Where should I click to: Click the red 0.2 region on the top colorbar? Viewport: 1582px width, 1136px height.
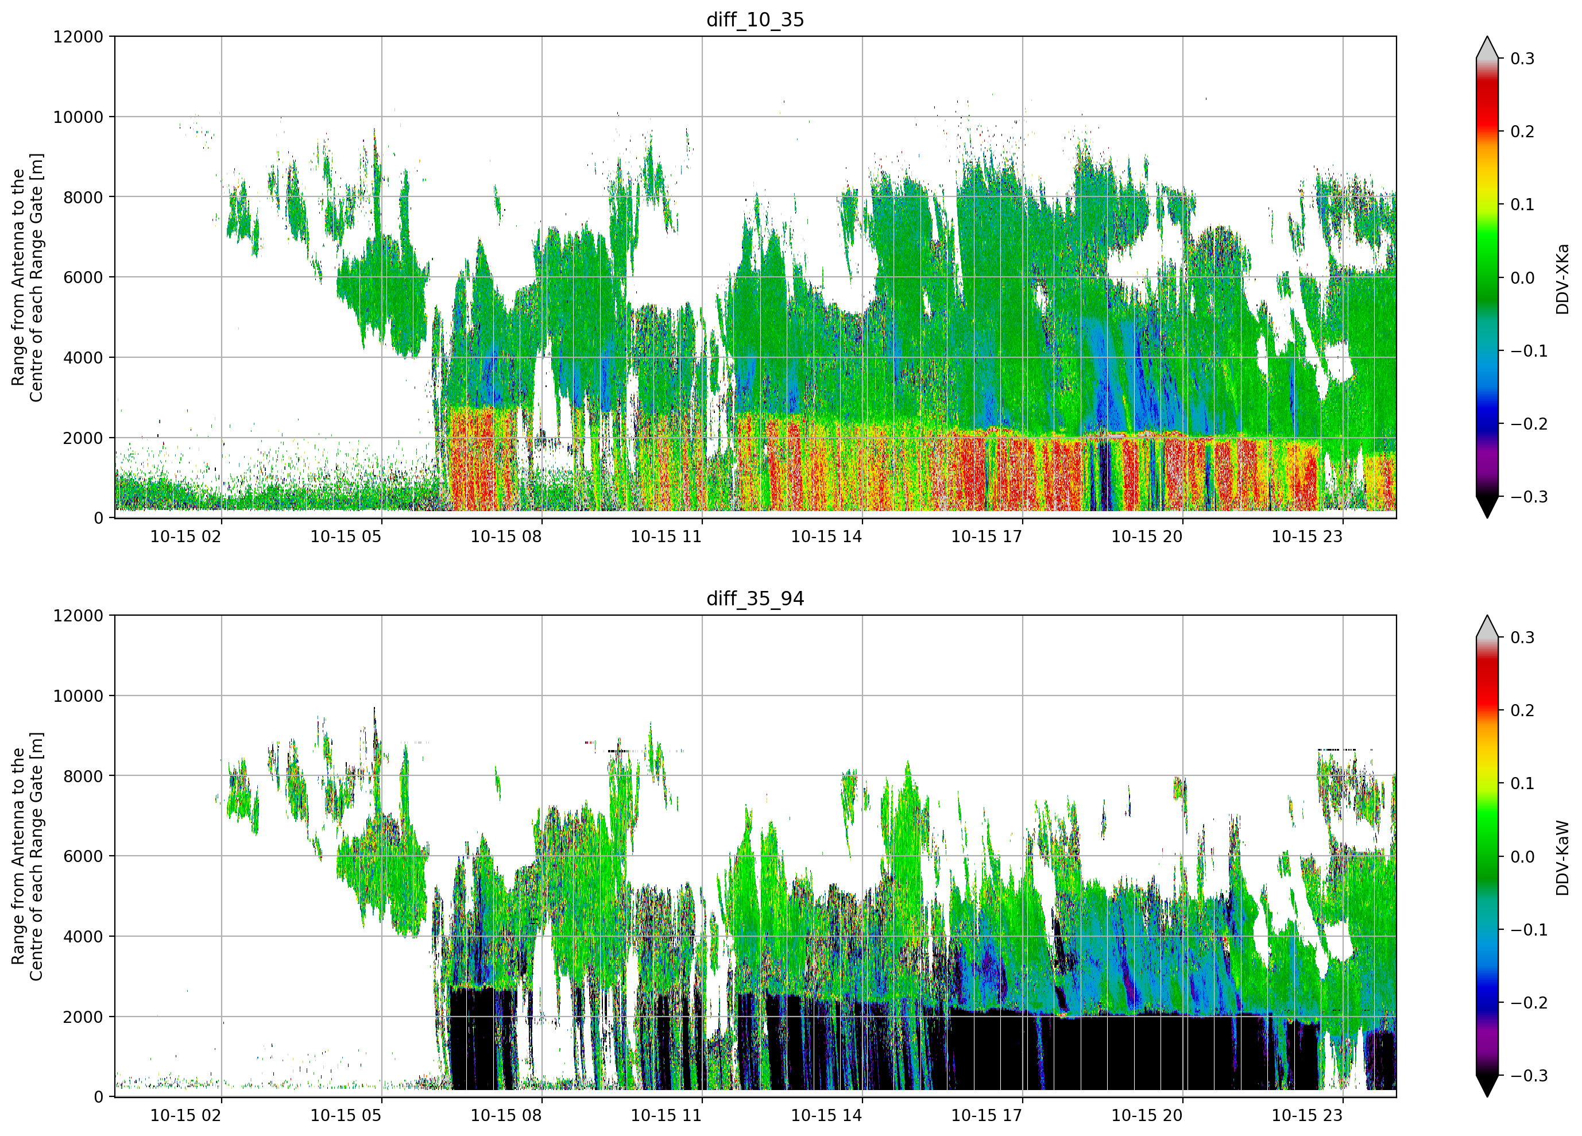coord(1487,130)
